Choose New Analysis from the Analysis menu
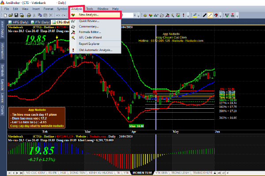Screen dimensions: 265x176 pos(95,15)
